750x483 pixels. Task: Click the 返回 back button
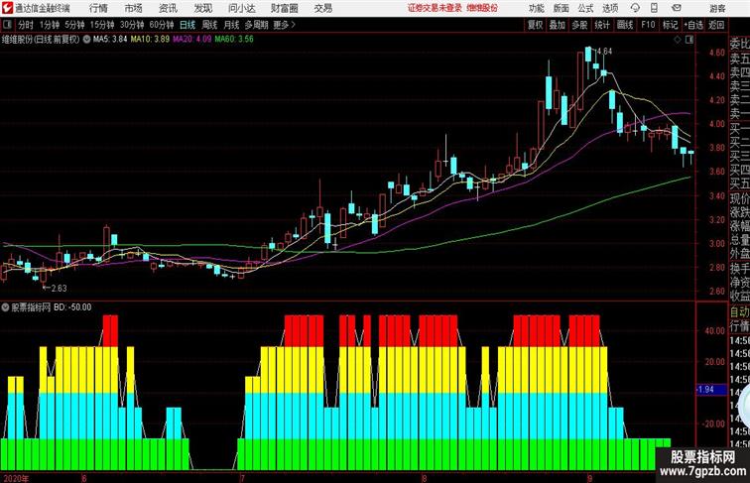pos(716,25)
